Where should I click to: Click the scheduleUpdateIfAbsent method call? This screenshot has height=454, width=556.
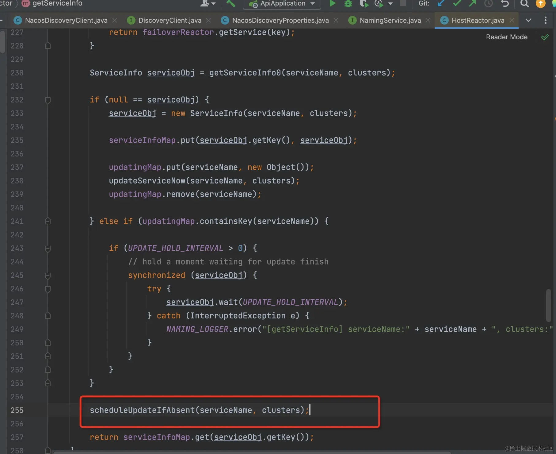click(143, 410)
